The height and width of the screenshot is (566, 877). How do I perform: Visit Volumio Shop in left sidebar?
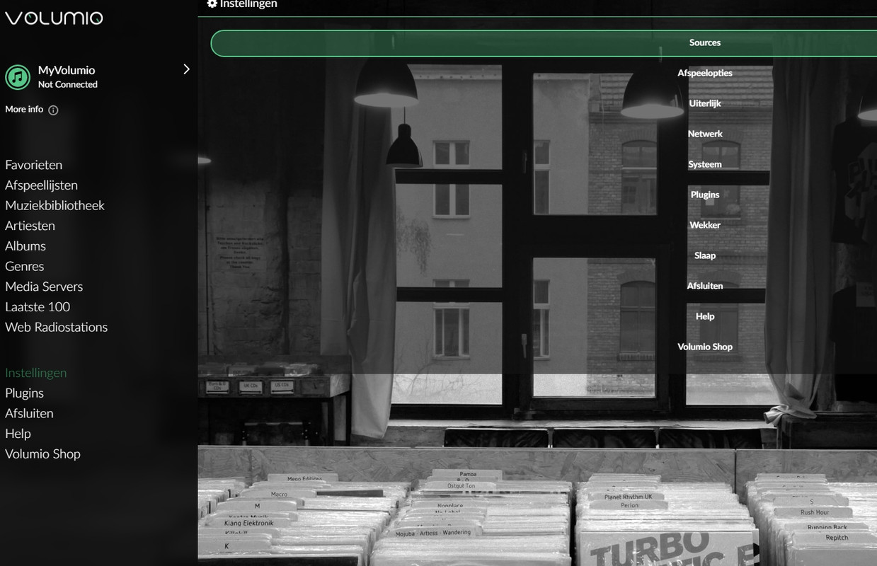(43, 454)
